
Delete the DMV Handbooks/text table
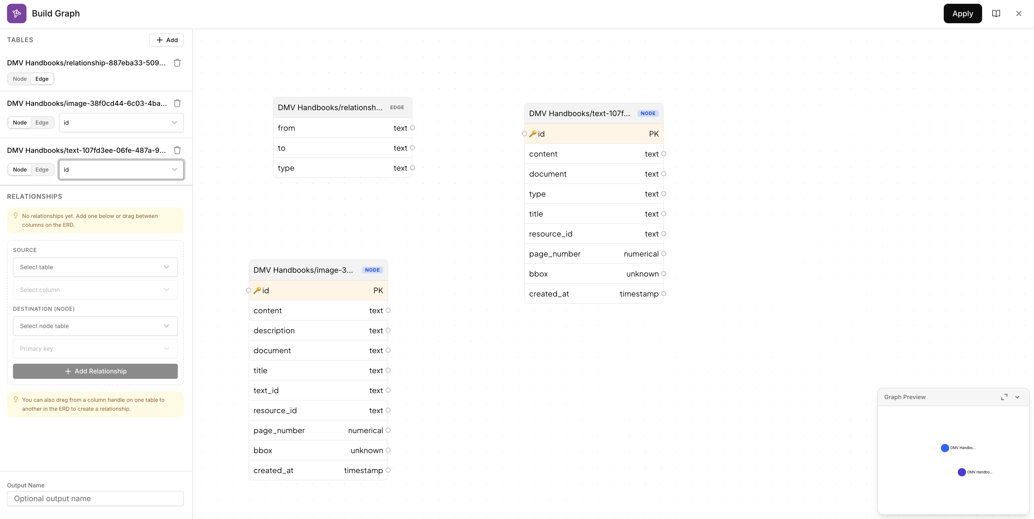[x=177, y=150]
